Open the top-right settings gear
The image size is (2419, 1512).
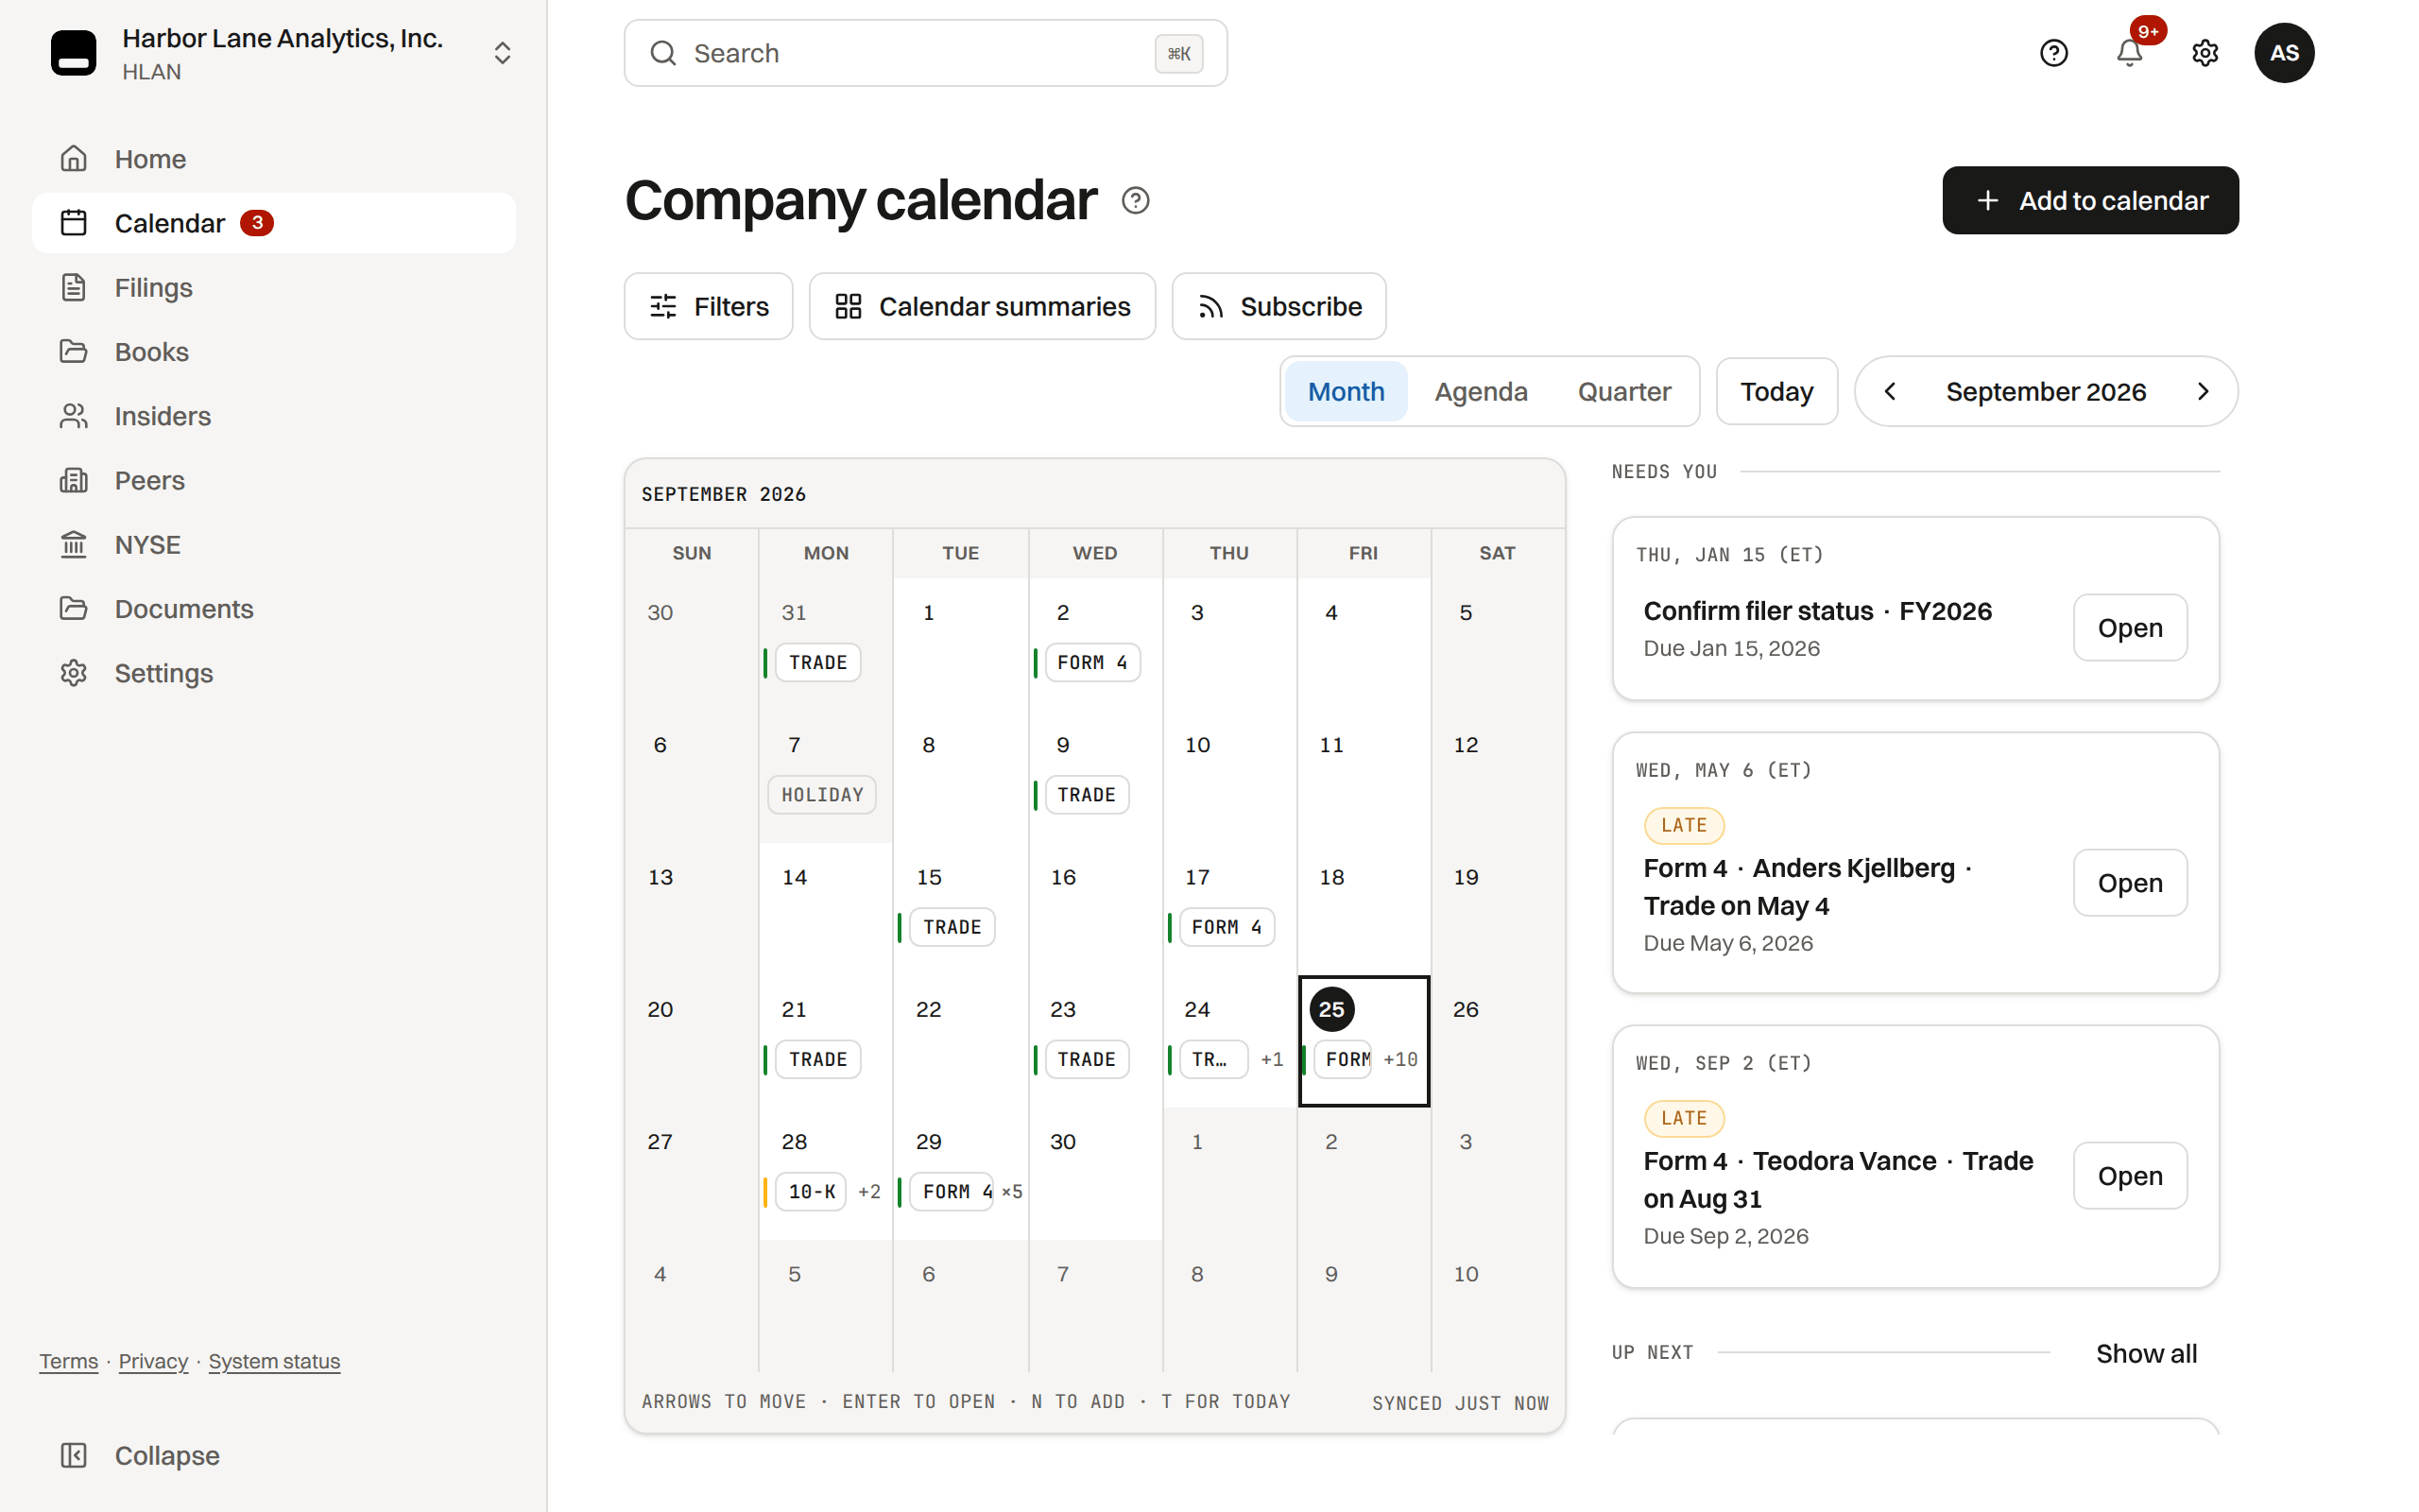pyautogui.click(x=2205, y=53)
